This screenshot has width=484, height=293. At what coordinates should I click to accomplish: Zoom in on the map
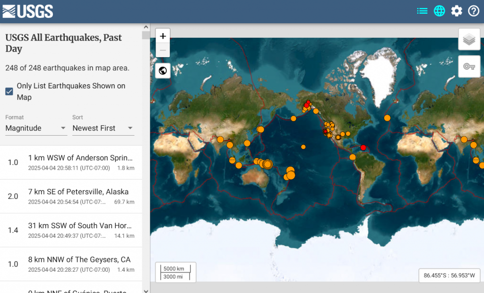point(163,36)
